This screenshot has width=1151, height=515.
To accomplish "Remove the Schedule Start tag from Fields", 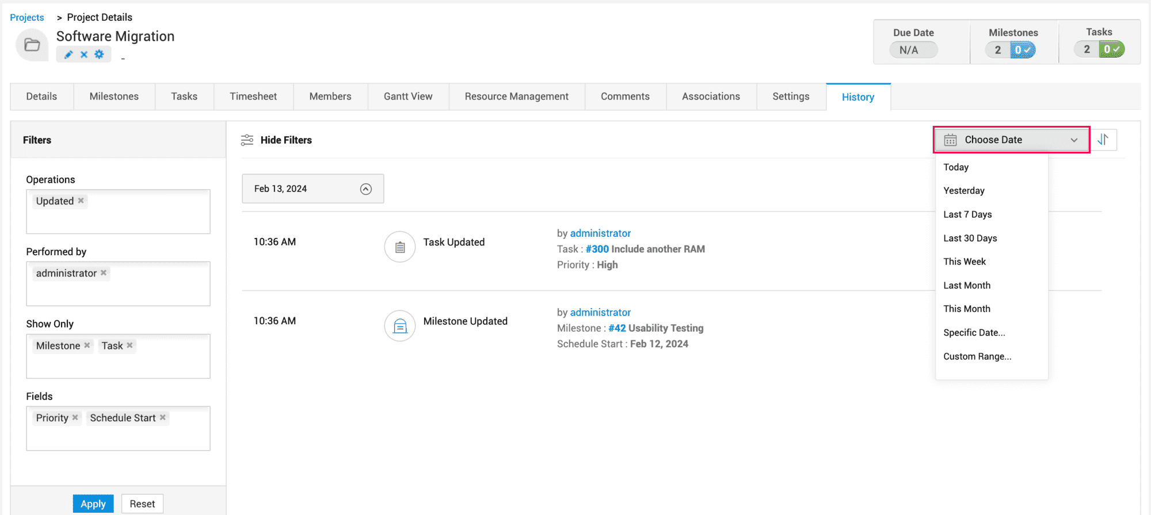I will [163, 418].
